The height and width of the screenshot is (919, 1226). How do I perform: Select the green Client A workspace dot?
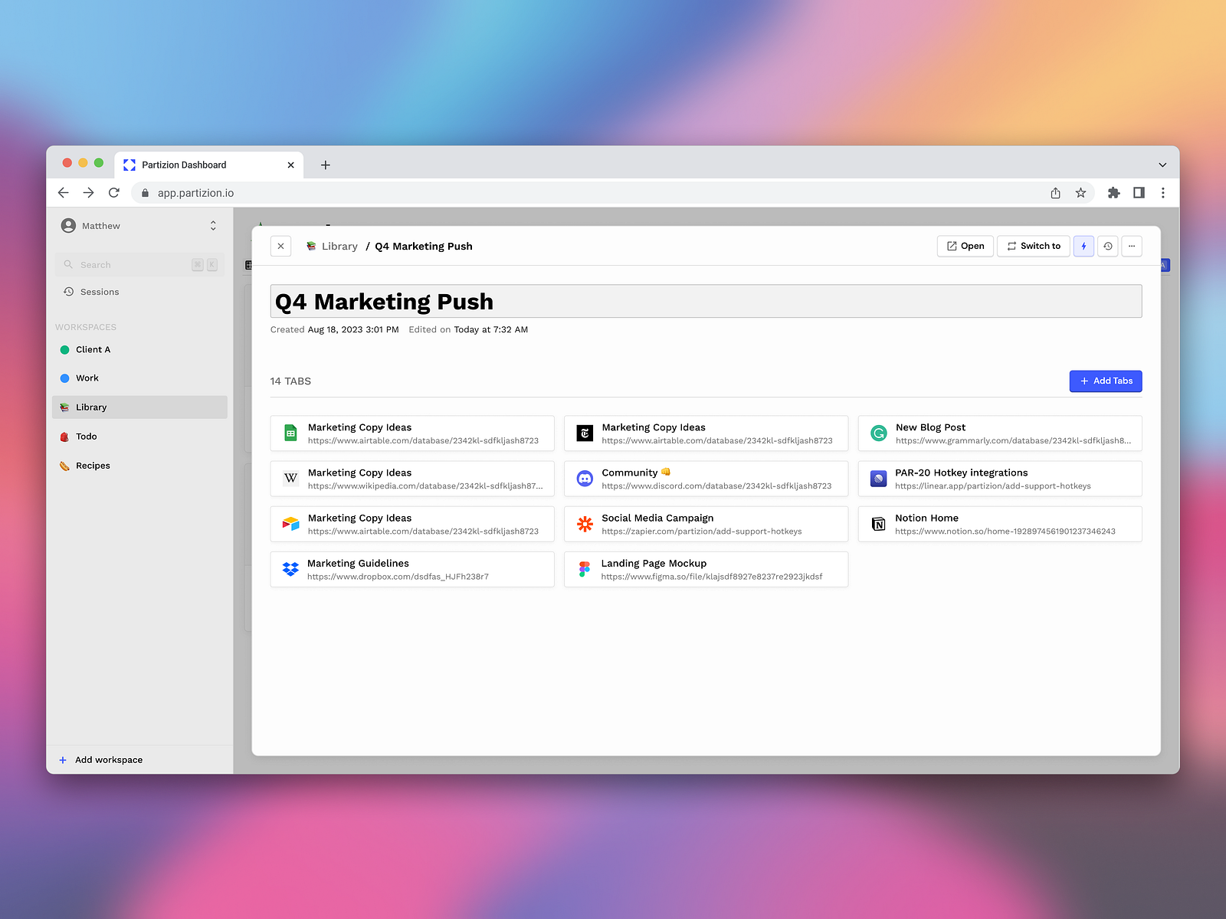coord(64,349)
